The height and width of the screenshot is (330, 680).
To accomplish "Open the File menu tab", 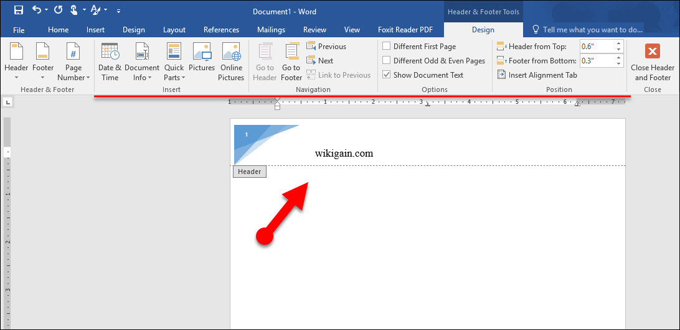I will (x=19, y=30).
